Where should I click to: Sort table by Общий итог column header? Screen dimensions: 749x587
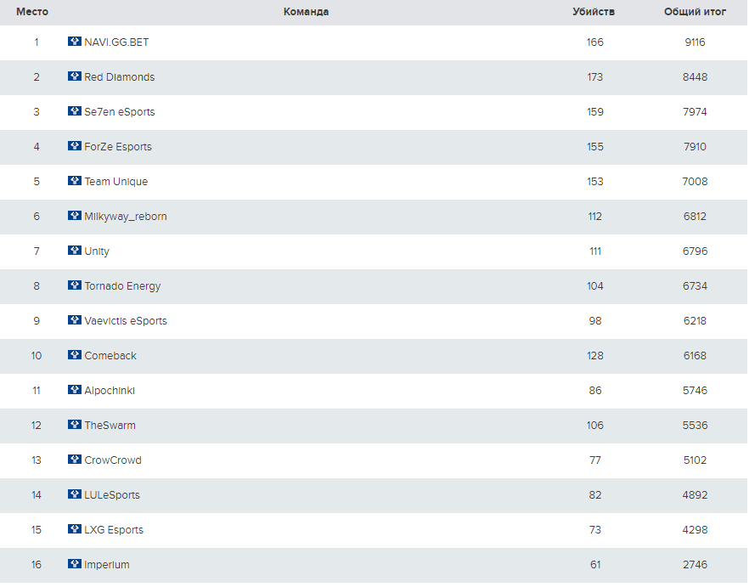coord(695,12)
